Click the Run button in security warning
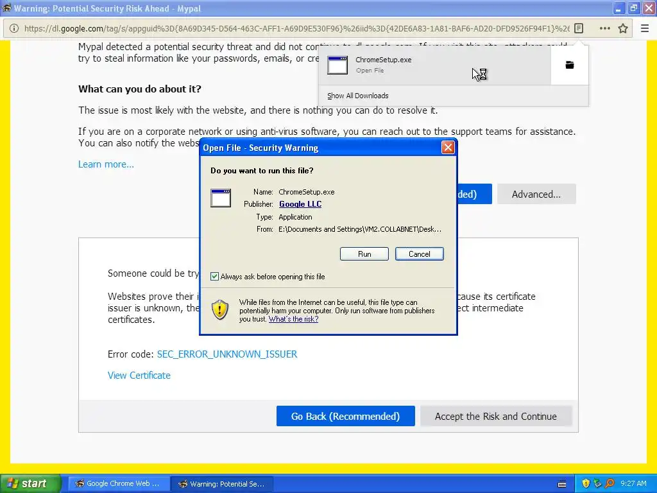The width and height of the screenshot is (657, 493). coord(364,254)
